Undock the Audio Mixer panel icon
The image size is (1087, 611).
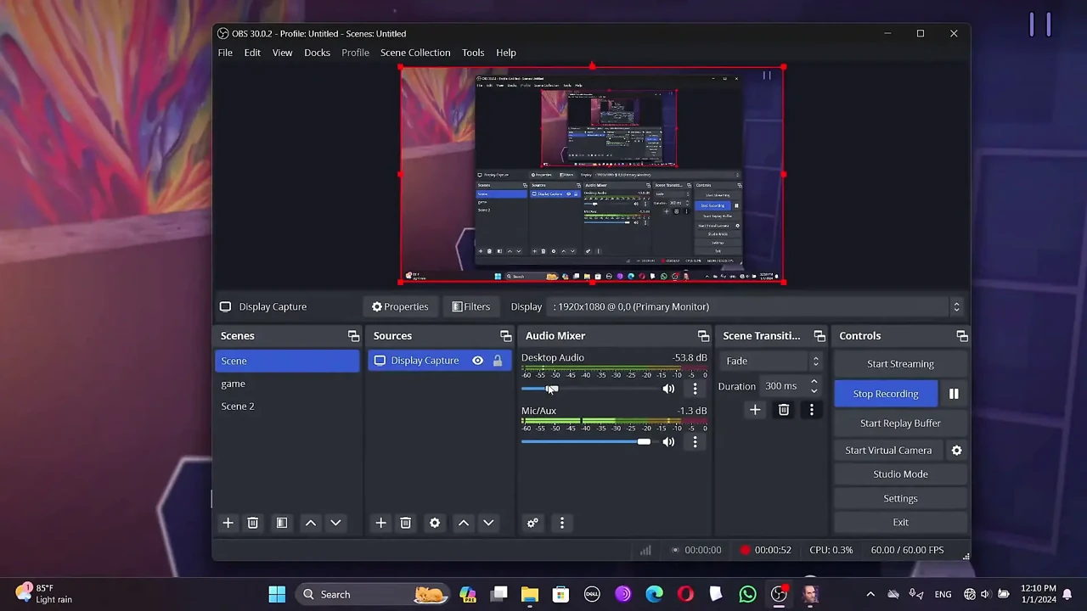tap(703, 336)
